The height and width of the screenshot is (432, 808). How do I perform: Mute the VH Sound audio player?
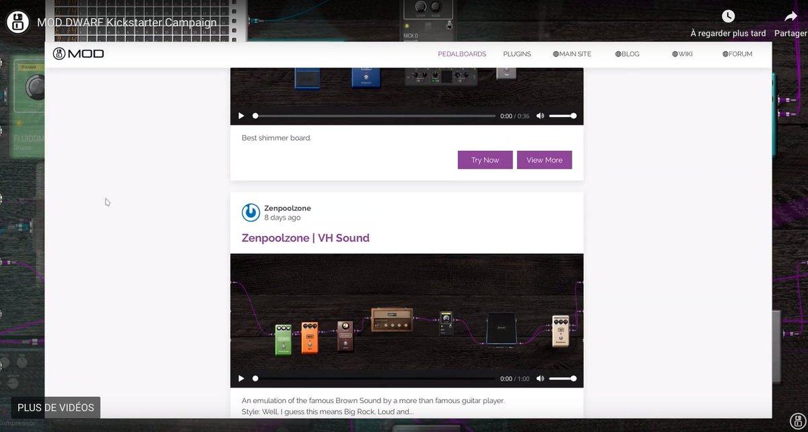click(x=540, y=379)
